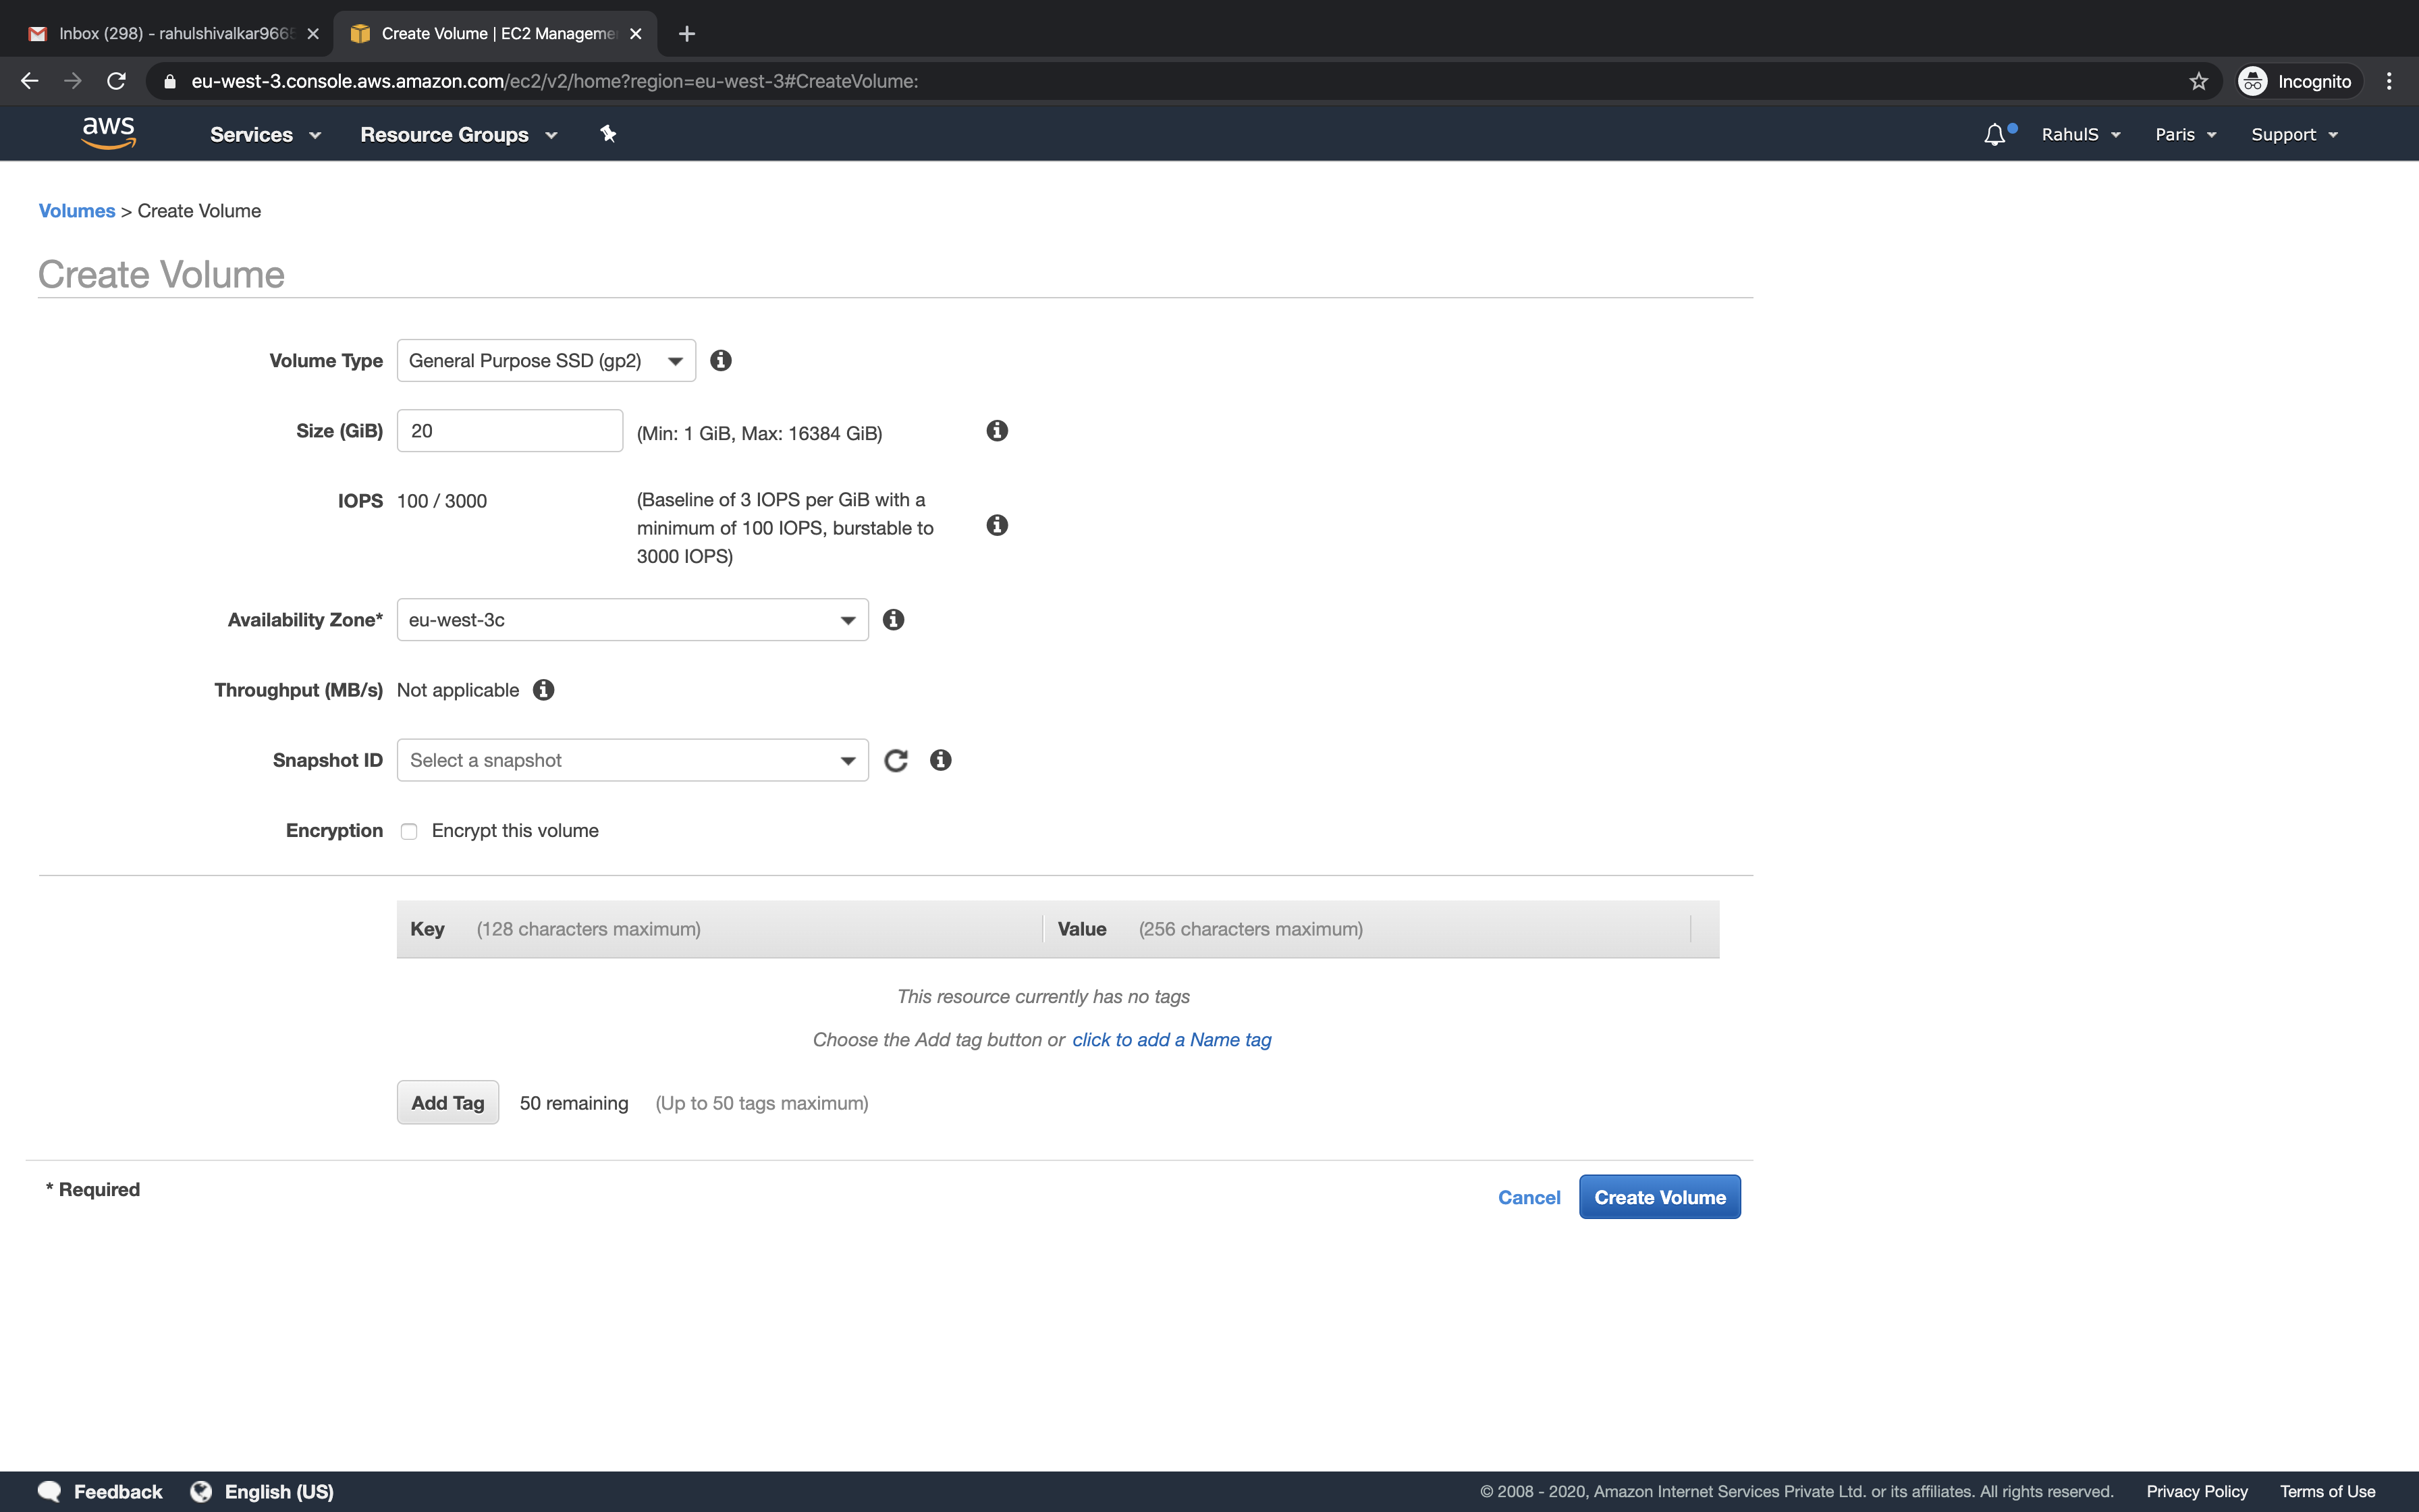View IOPS info tooltip
Screen dimensions: 2419x1512
tap(996, 524)
